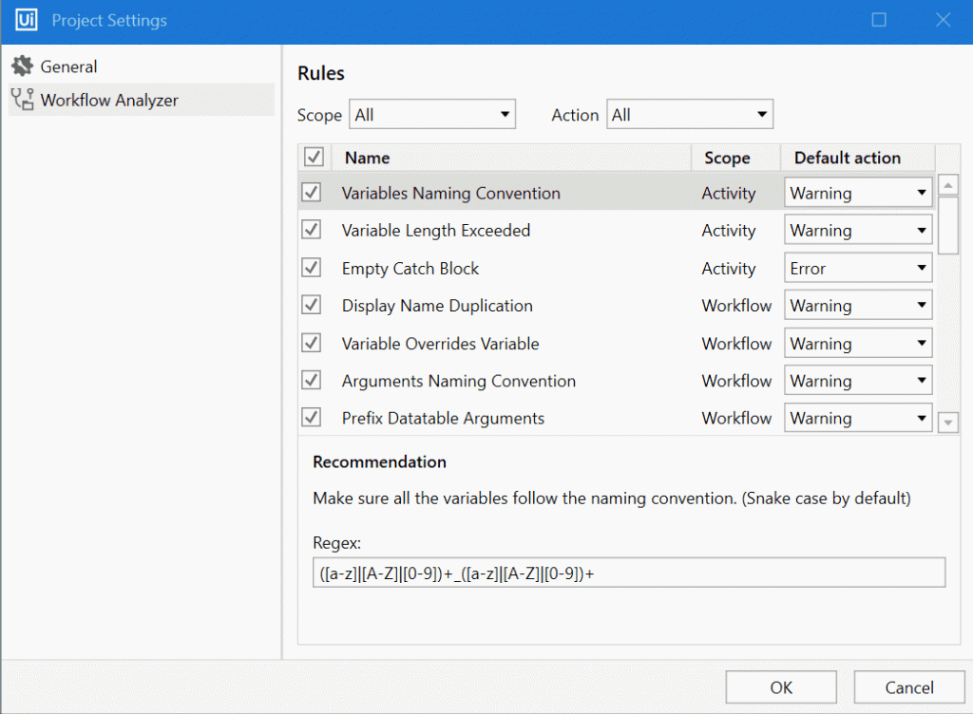Sort by Default action column header
The width and height of the screenshot is (973, 714).
[x=858, y=158]
